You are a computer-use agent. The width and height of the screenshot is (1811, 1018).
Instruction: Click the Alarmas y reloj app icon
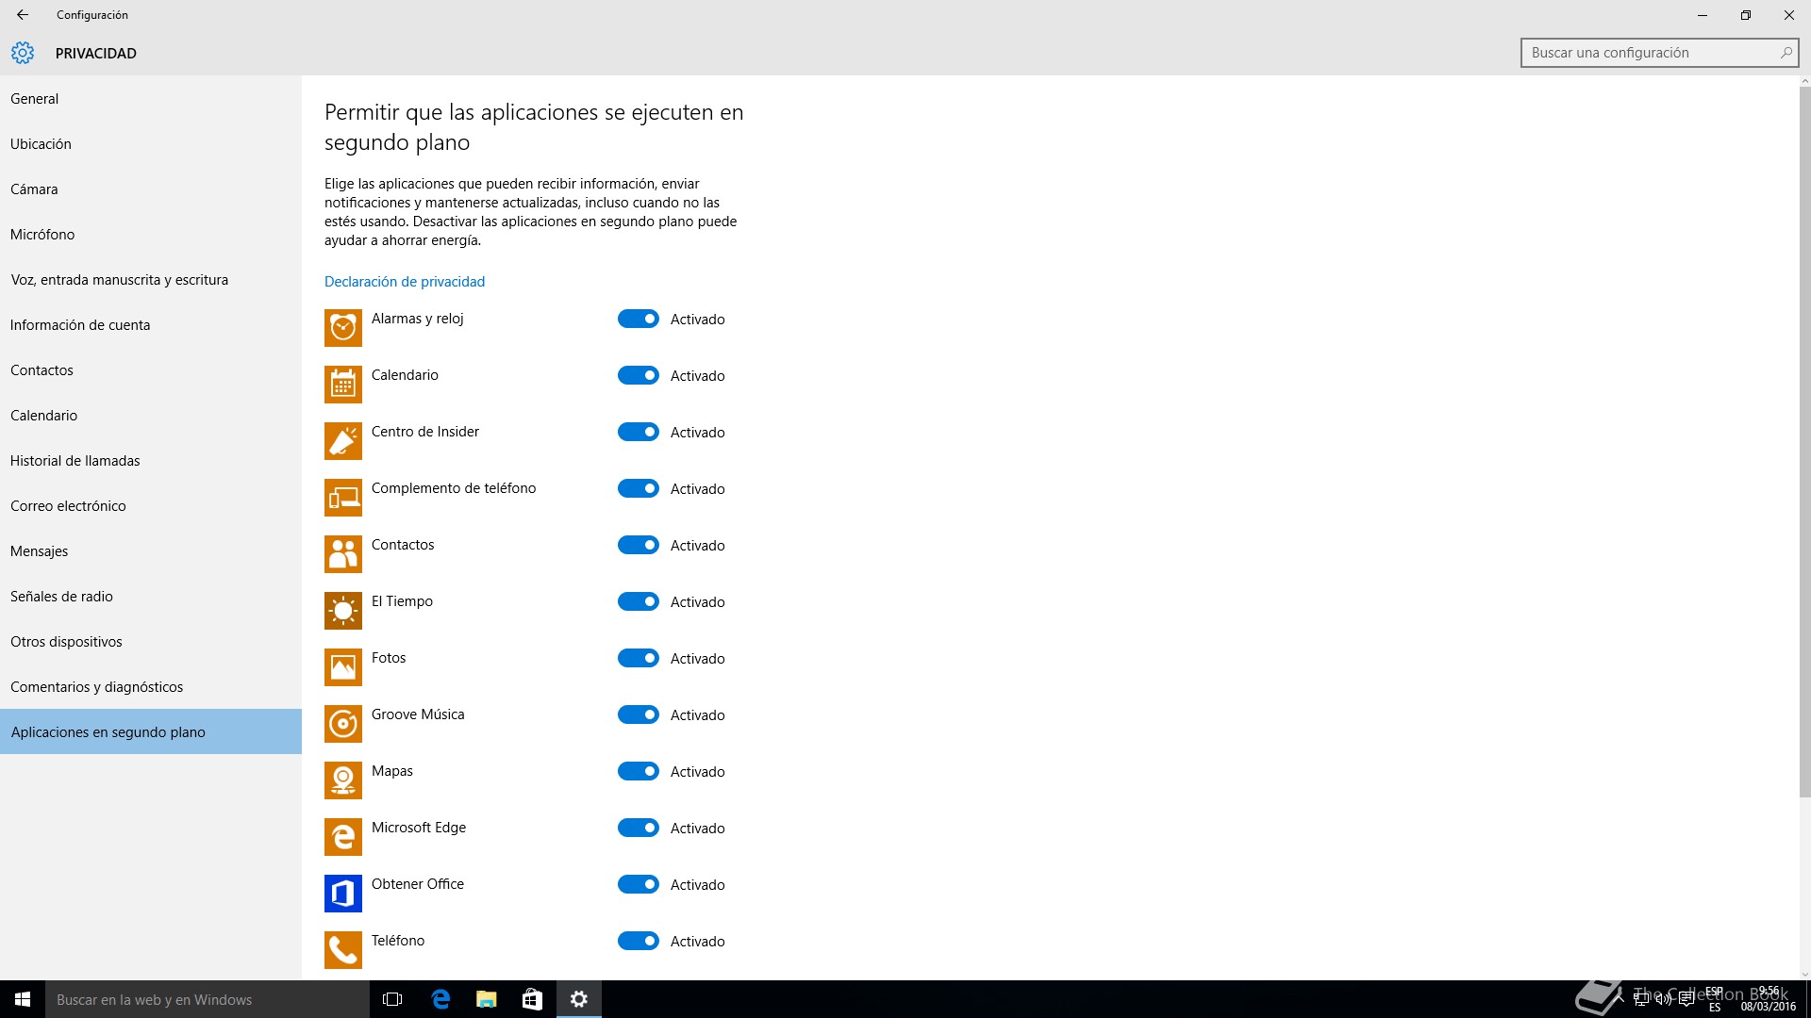343,328
